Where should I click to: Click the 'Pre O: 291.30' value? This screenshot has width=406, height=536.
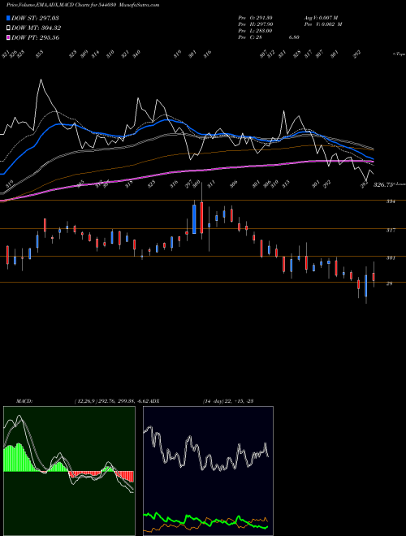[x=255, y=18]
